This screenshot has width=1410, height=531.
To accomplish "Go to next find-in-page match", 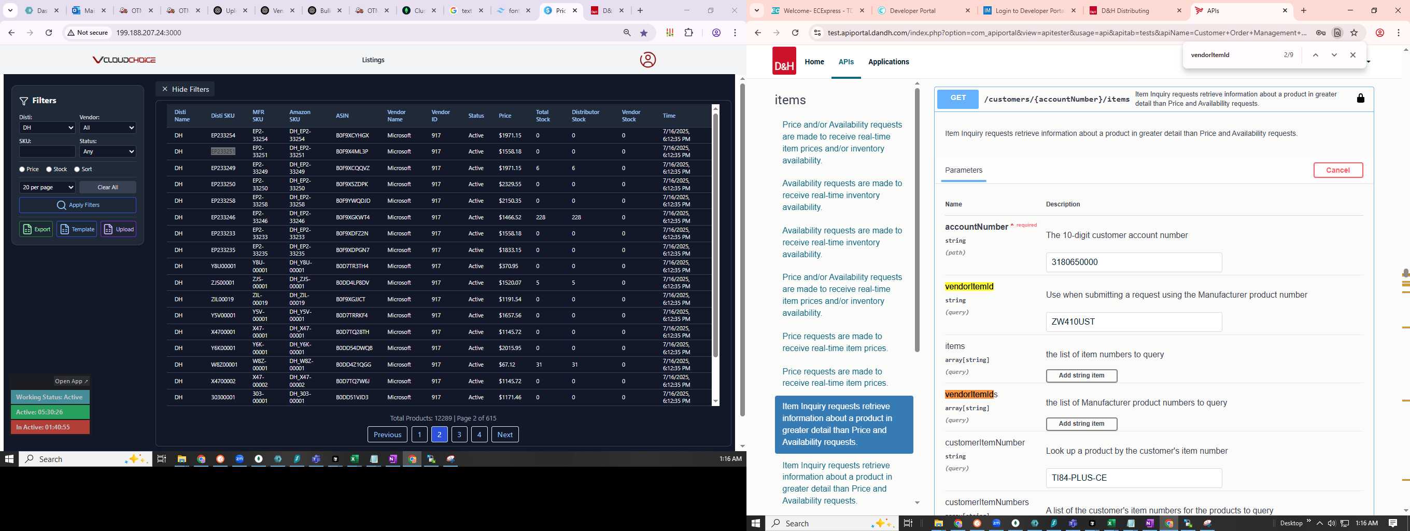I will tap(1334, 55).
